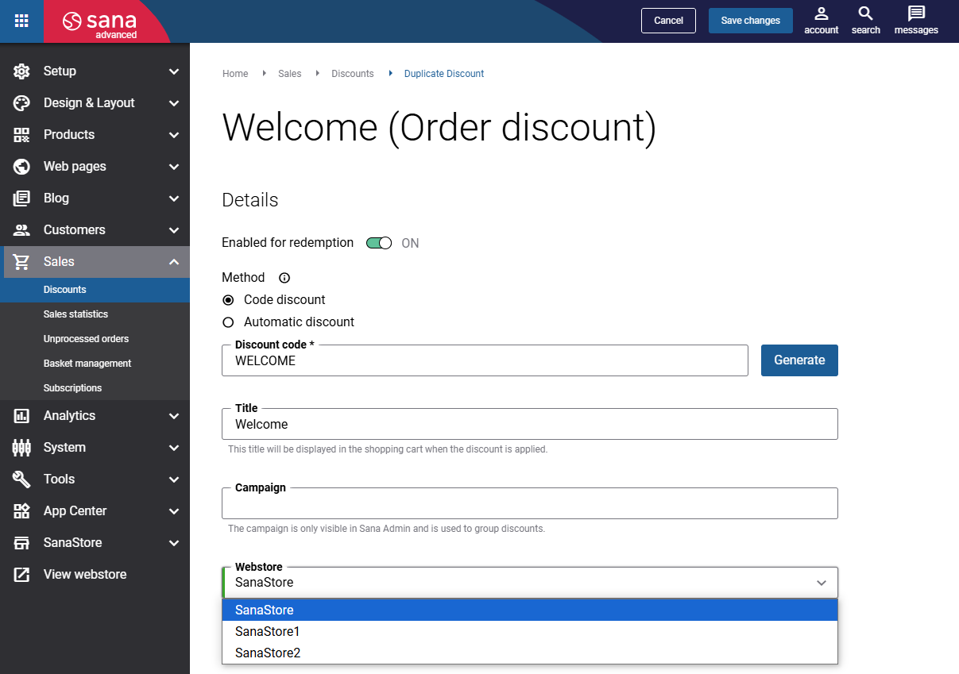Viewport: 959px width, 674px height.
Task: Click the Cancel button
Action: [x=668, y=21]
